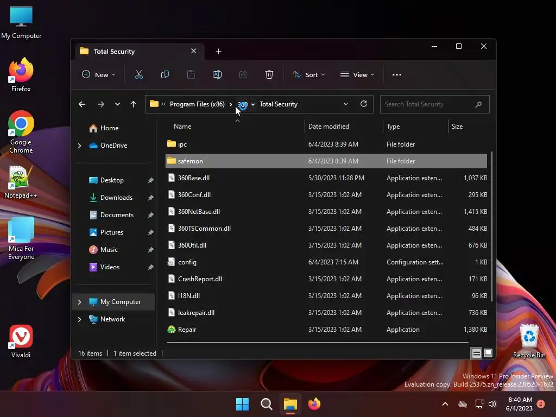Select the ipc folder
556x417 pixels.
[x=326, y=144]
